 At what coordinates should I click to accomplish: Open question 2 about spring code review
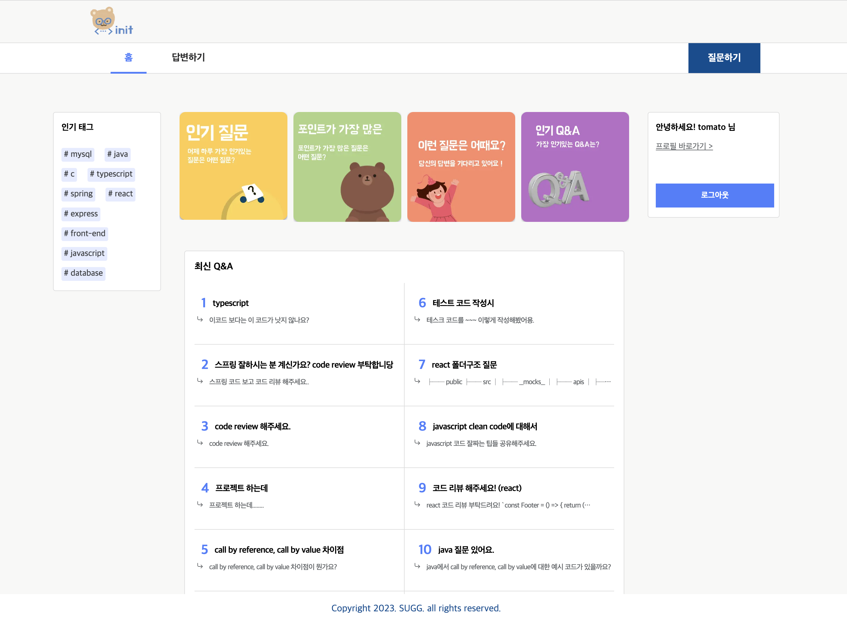click(x=304, y=364)
